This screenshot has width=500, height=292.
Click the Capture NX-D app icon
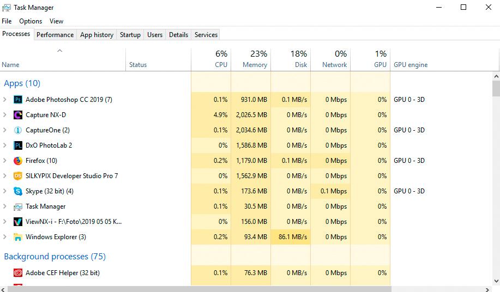(x=18, y=115)
